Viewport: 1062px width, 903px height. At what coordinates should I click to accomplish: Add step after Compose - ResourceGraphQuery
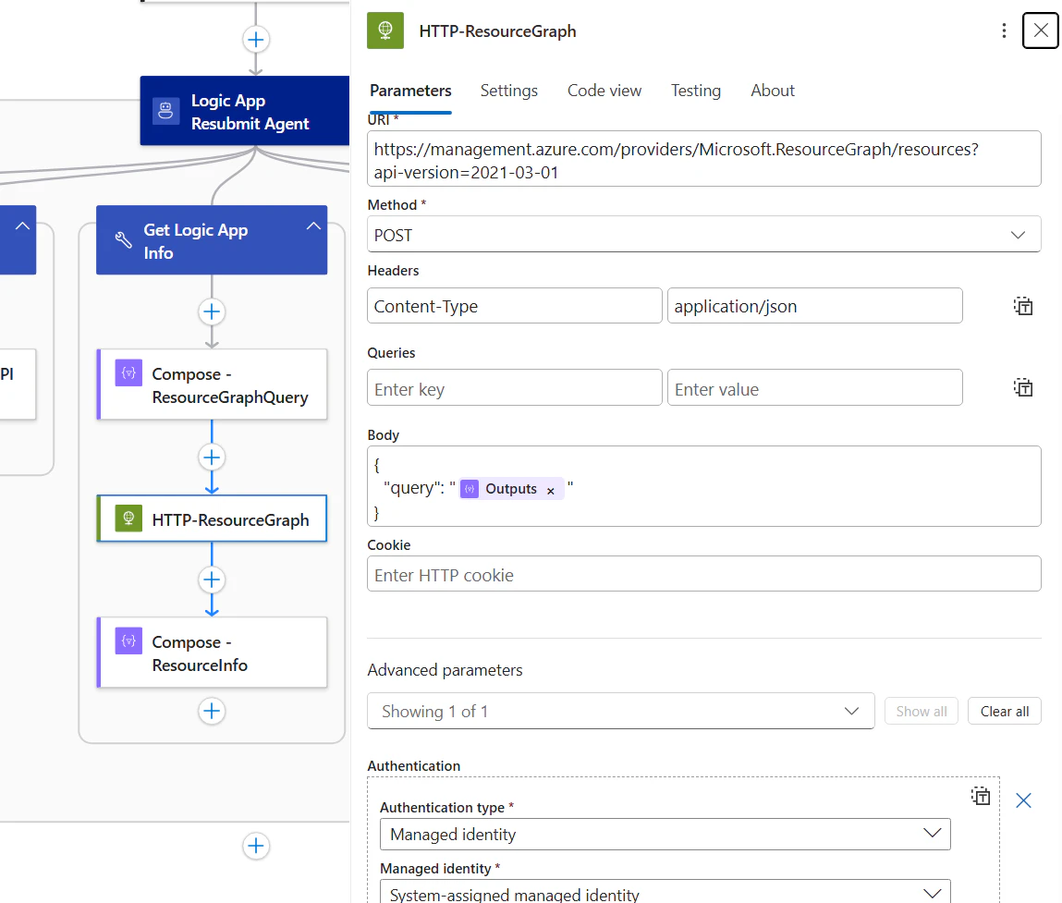[212, 458]
